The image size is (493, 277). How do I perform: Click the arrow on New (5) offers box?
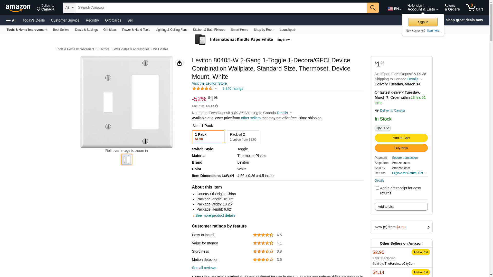click(x=428, y=227)
